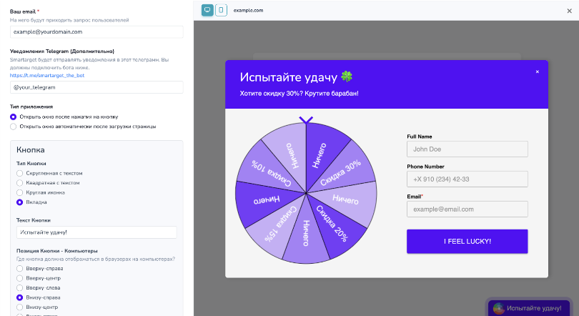
Task: Focus the 'Ваш email' input field
Action: (x=96, y=31)
